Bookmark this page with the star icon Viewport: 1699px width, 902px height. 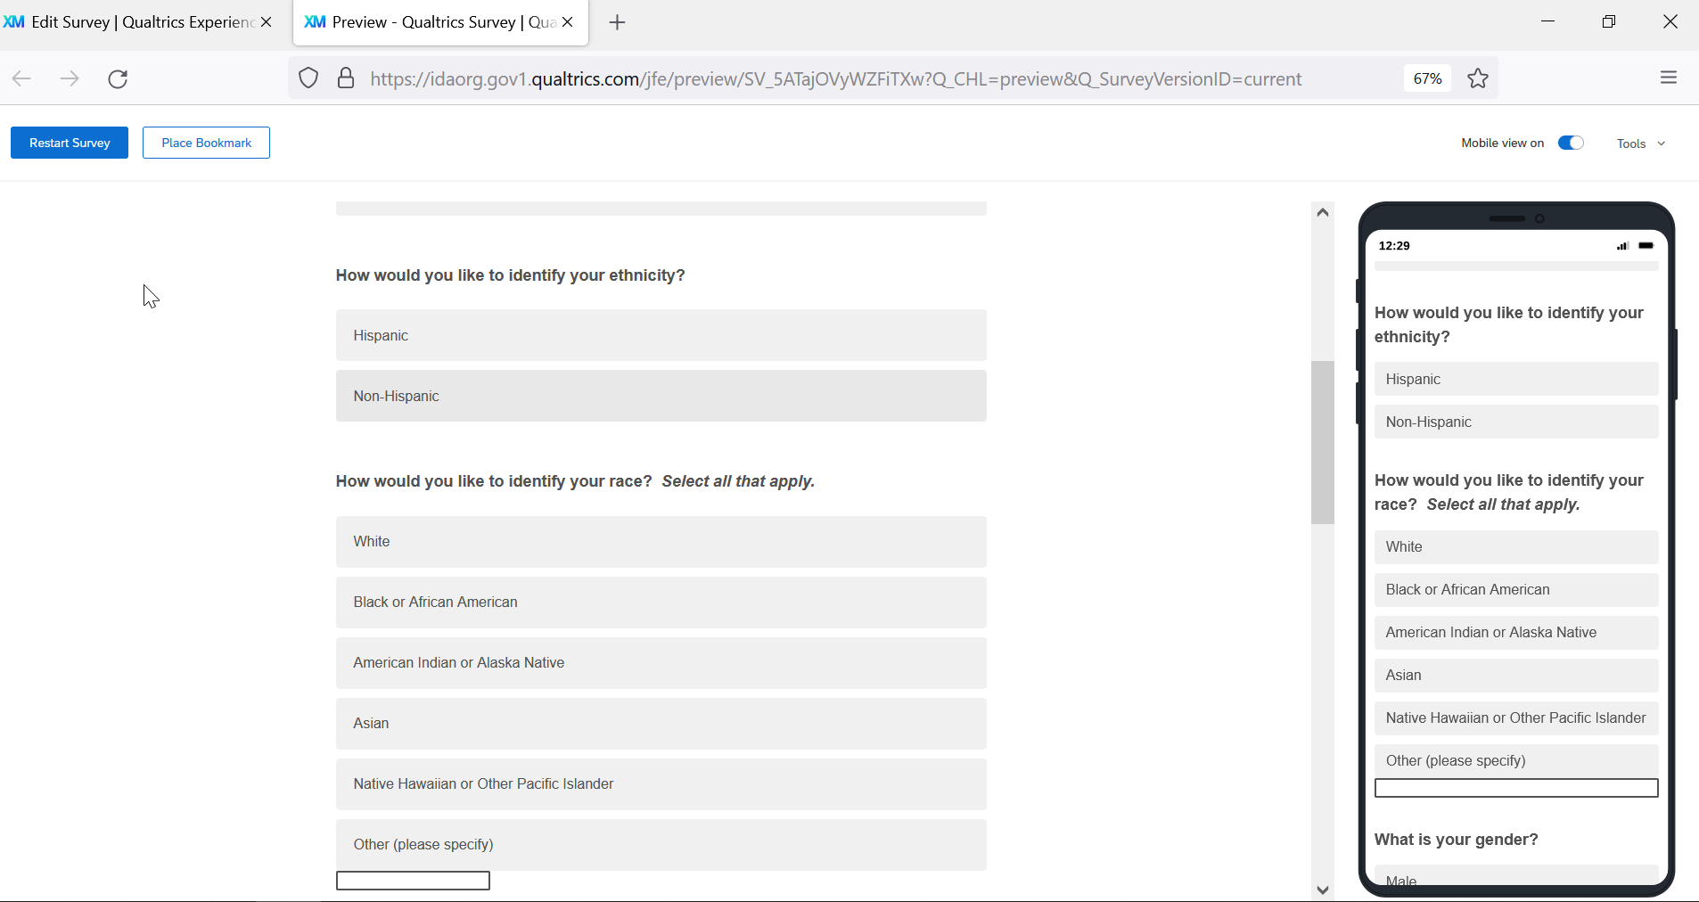coord(1478,78)
